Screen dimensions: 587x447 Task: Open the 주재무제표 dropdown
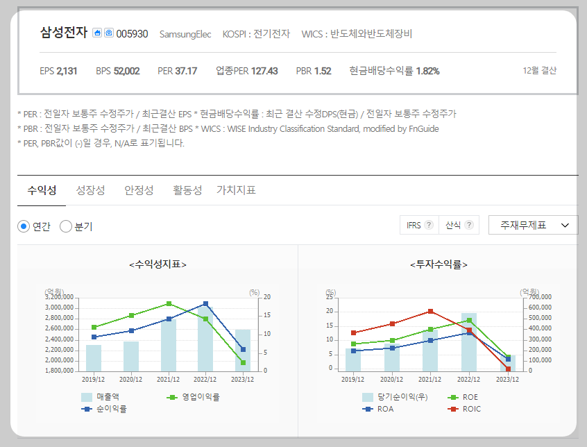pyautogui.click(x=533, y=225)
